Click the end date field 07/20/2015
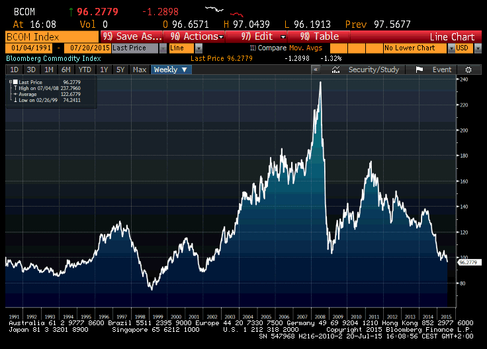The image size is (487, 349). pos(87,48)
